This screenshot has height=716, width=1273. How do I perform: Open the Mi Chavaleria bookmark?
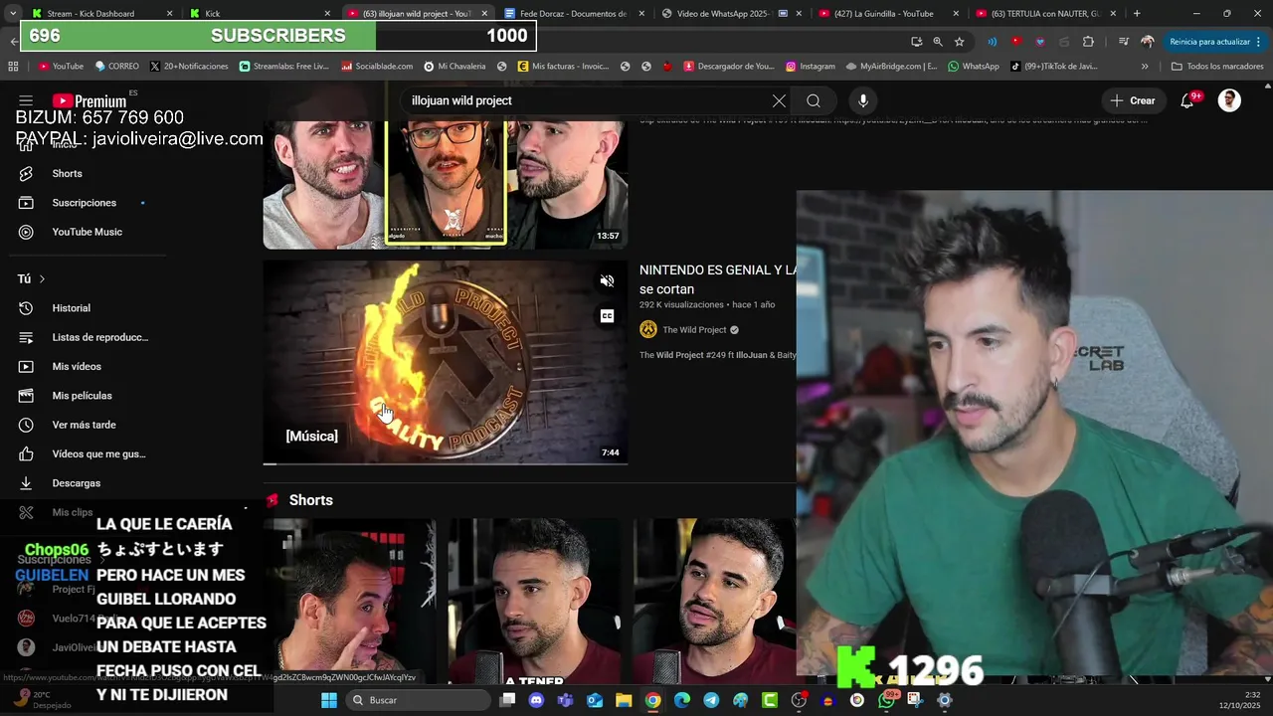point(455,67)
